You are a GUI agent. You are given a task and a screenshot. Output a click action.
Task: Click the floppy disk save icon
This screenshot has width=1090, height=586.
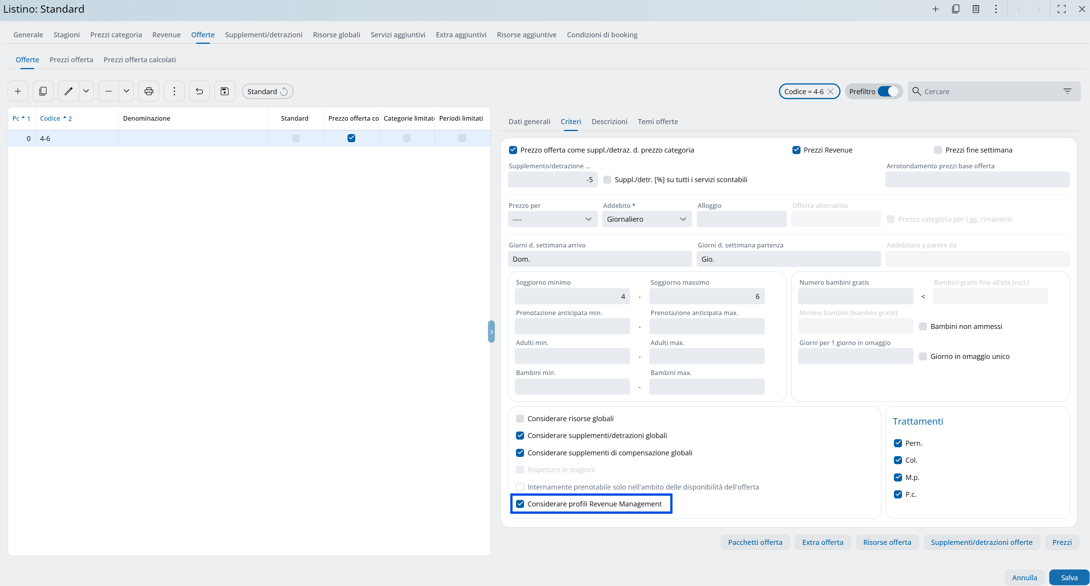pyautogui.click(x=225, y=91)
